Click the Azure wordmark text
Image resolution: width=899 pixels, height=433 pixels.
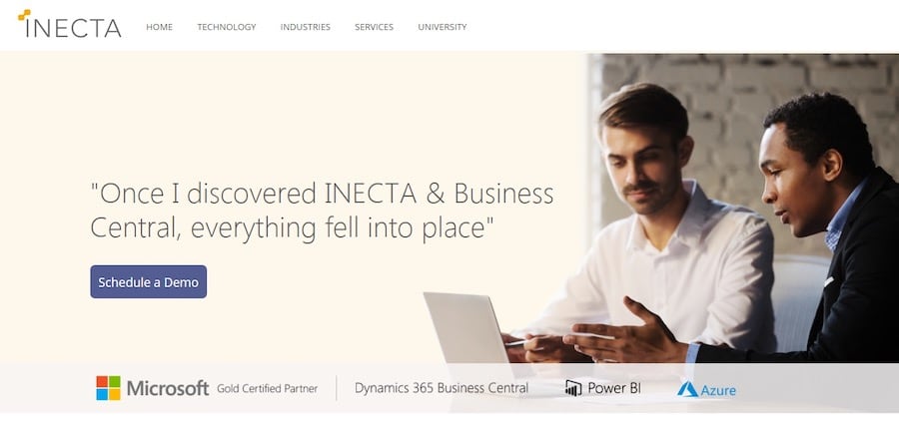coord(718,390)
